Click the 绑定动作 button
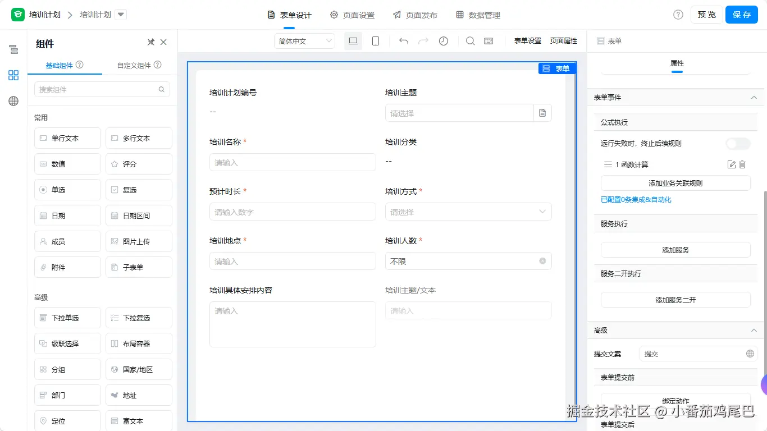 (675, 401)
